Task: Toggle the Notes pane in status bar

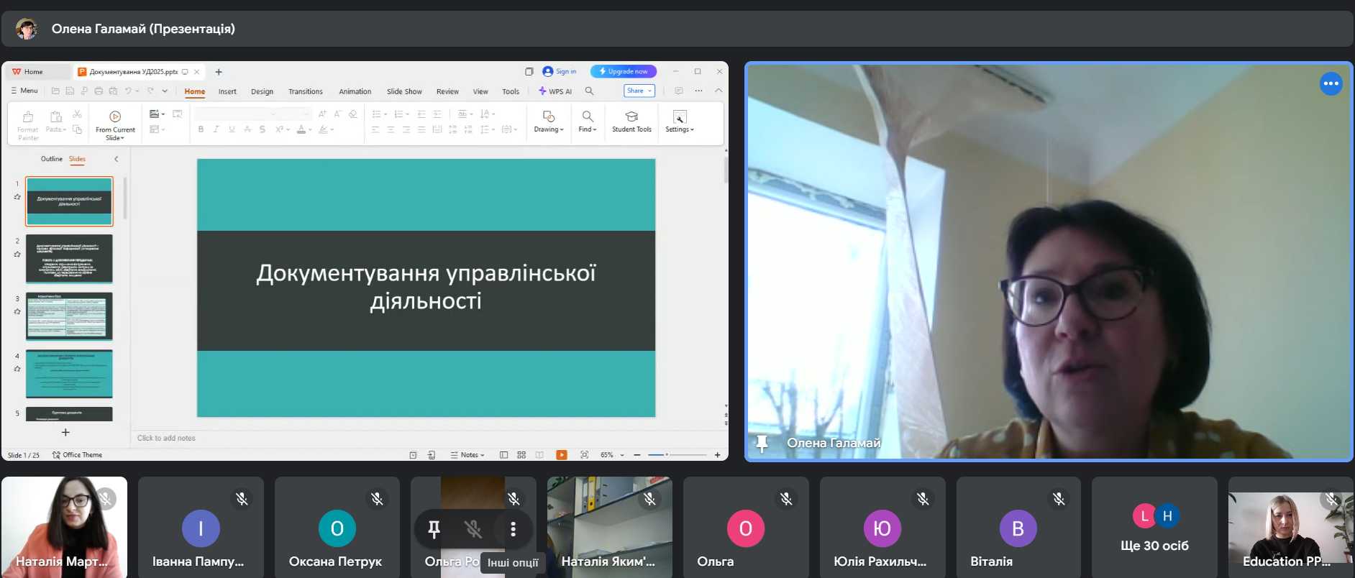Action: click(467, 455)
